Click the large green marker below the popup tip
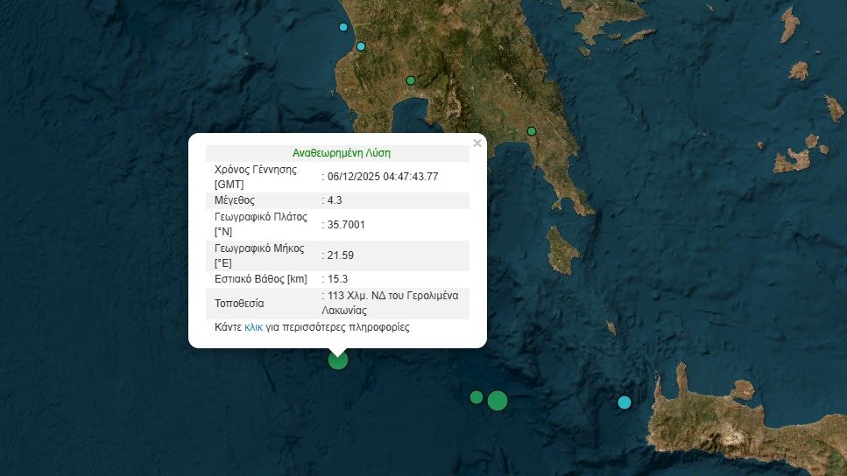The height and width of the screenshot is (476, 847). [x=338, y=360]
